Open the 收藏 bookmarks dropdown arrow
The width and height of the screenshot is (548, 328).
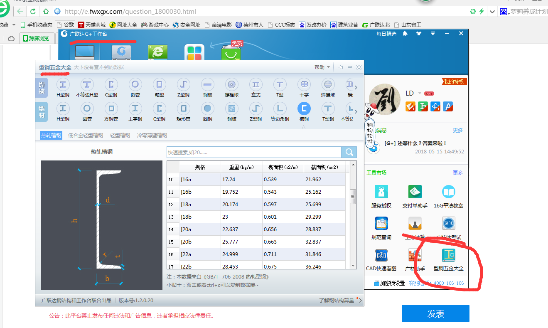14,25
